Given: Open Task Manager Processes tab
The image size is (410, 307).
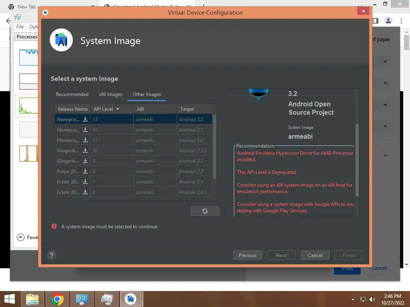Looking at the screenshot, I should pos(27,36).
